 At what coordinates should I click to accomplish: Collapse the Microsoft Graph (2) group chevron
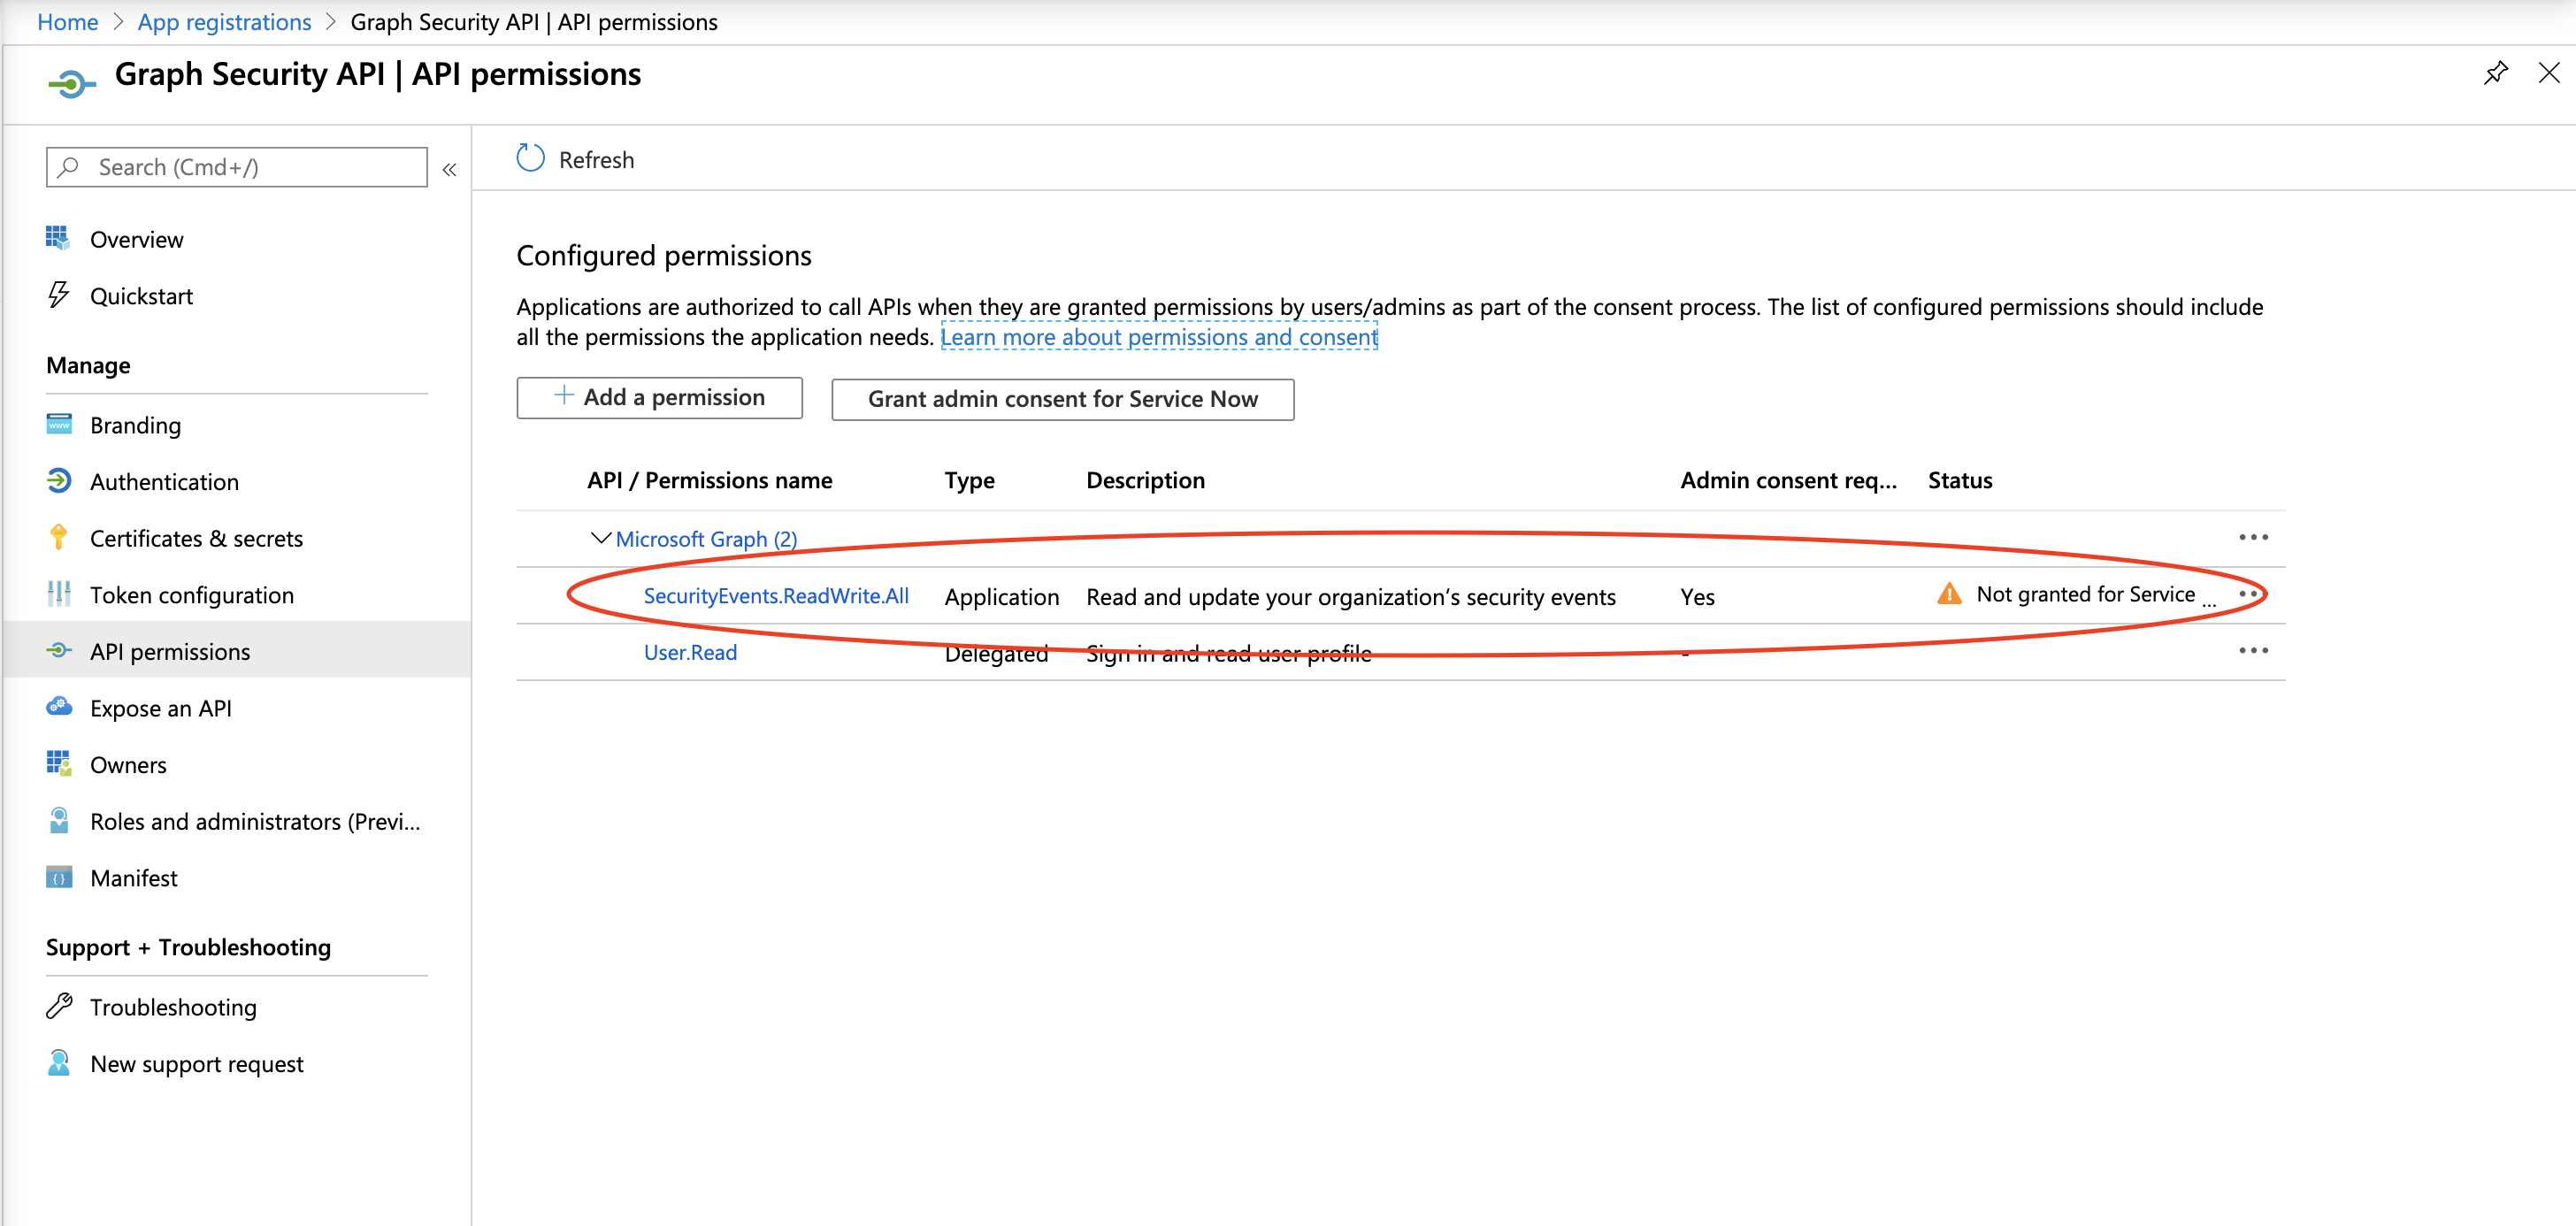[600, 538]
